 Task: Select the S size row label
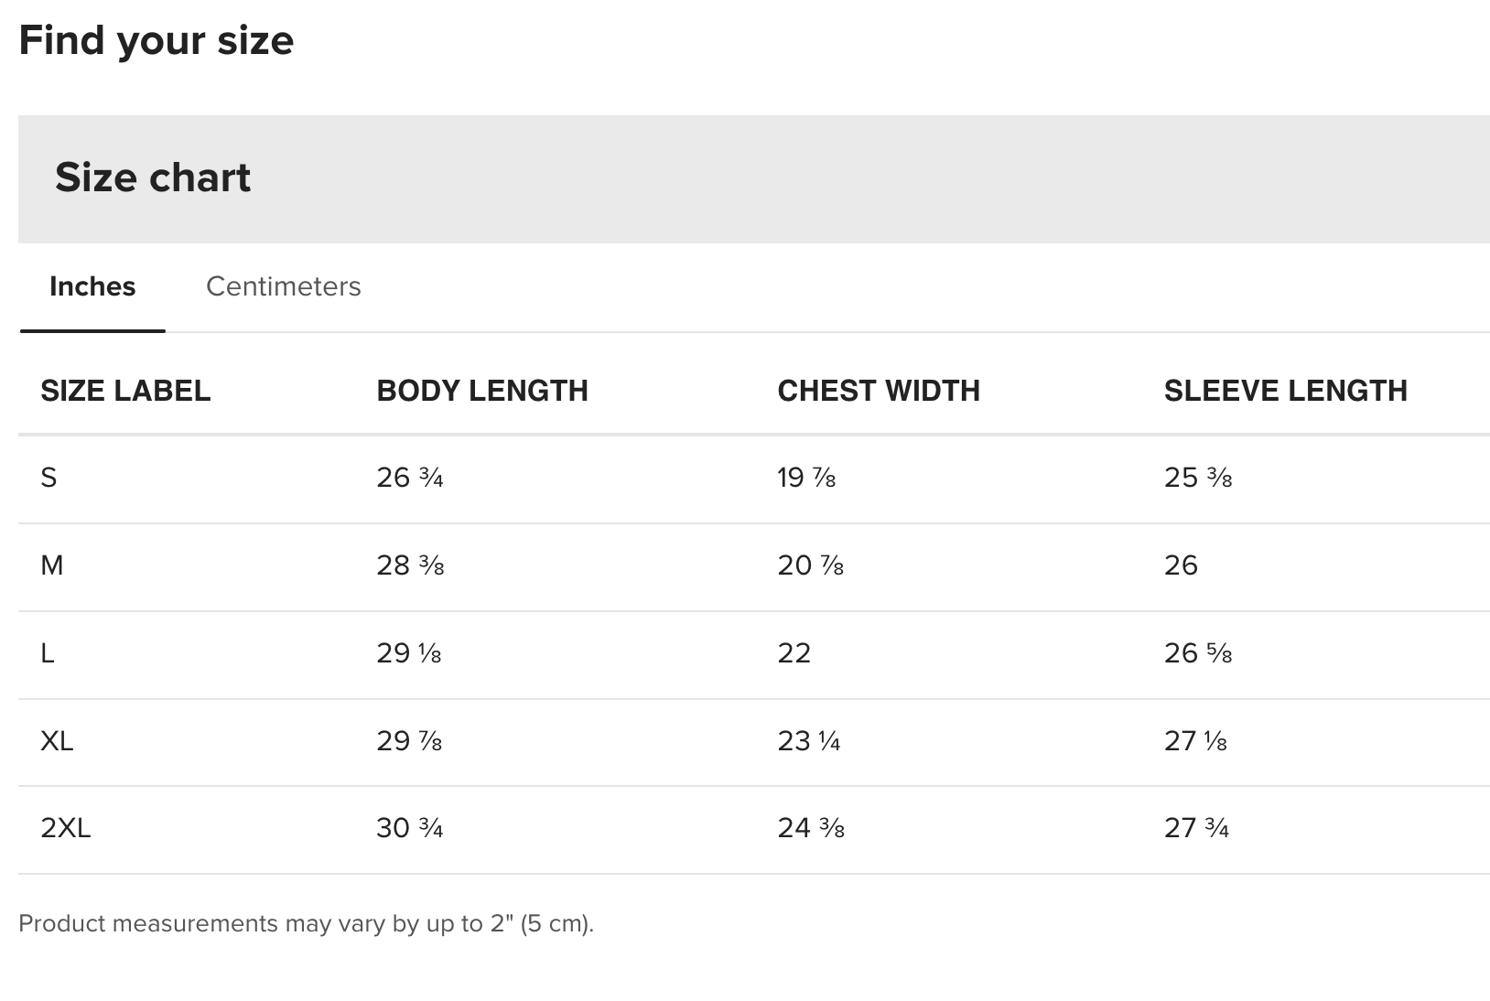[x=49, y=478]
